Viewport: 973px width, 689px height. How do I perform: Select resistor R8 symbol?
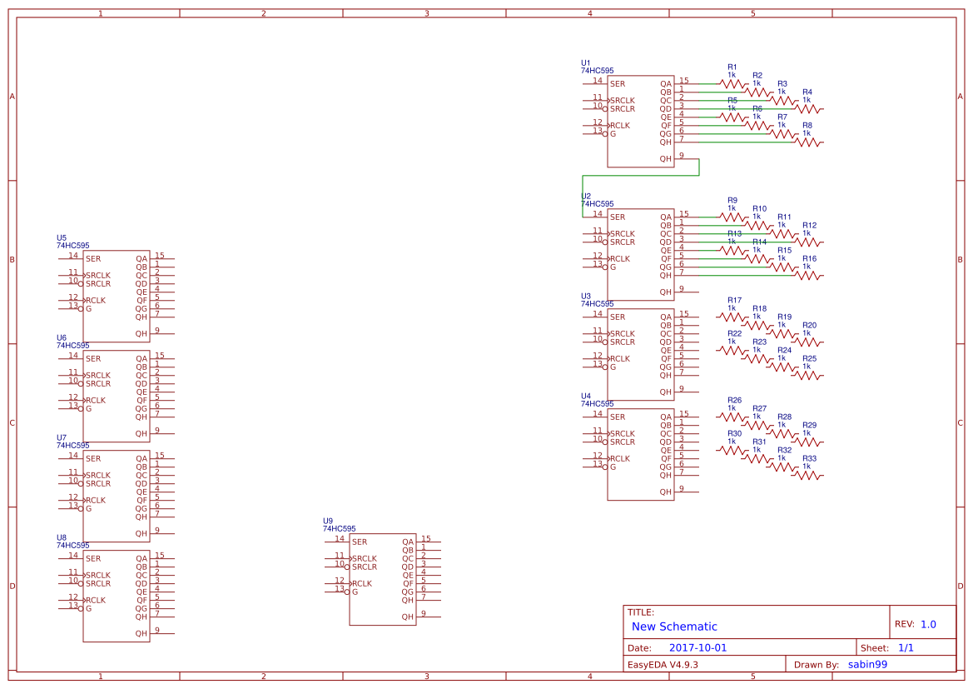(x=807, y=142)
